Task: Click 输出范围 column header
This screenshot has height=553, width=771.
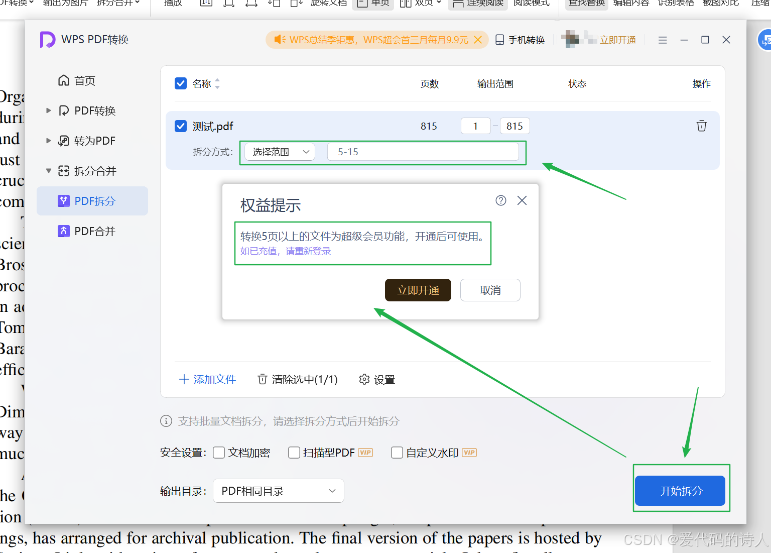Action: coord(495,84)
